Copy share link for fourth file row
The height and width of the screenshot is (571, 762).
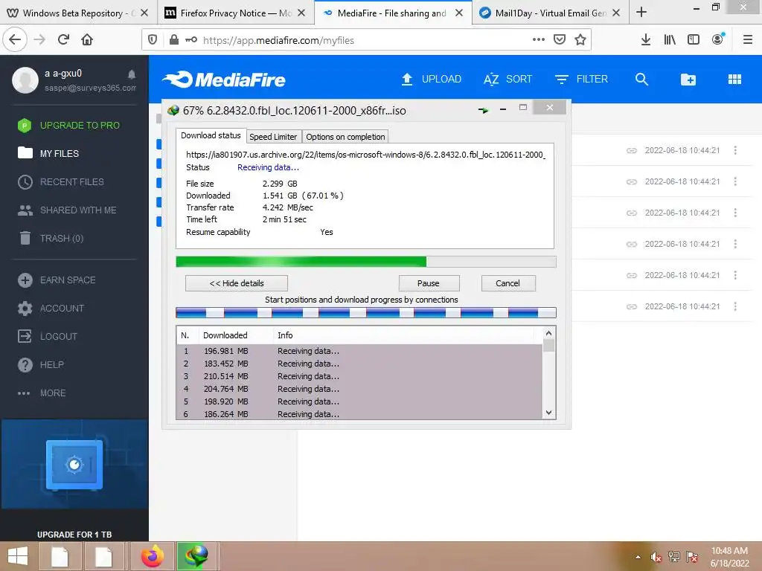click(631, 244)
